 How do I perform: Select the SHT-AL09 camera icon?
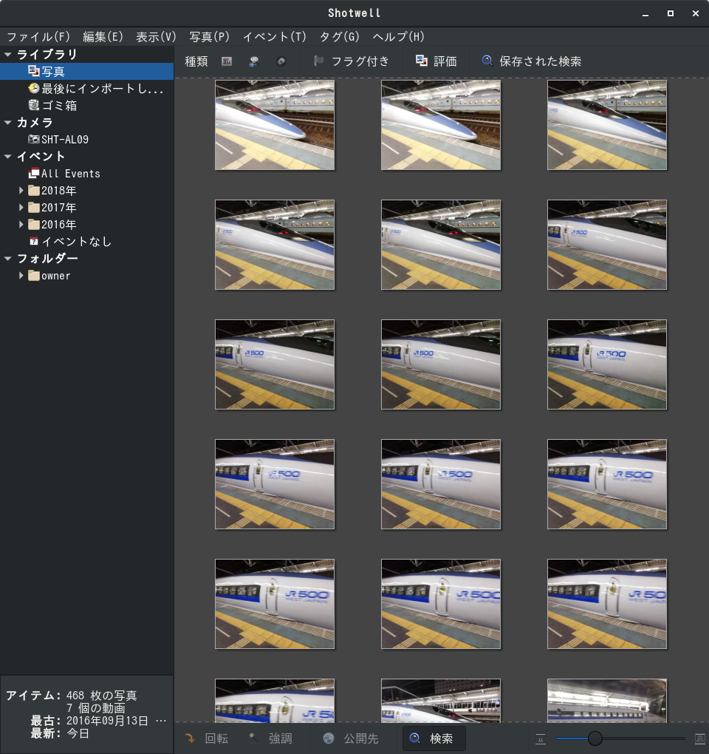click(x=34, y=140)
